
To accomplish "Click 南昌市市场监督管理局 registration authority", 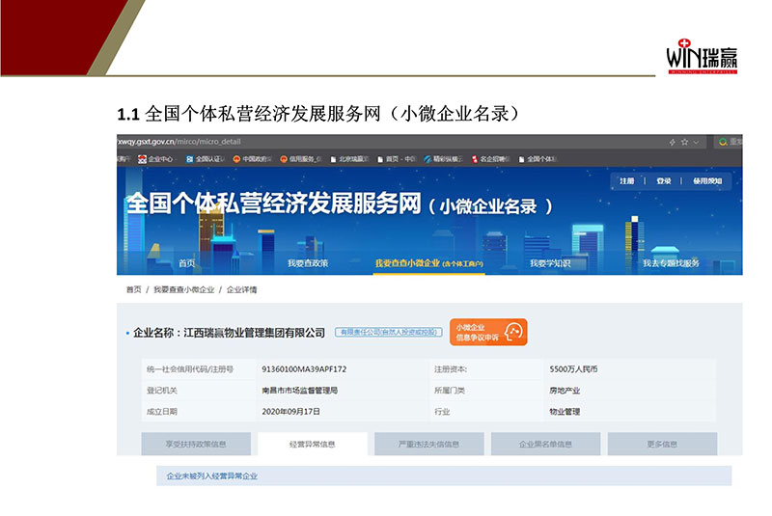I will click(x=300, y=390).
